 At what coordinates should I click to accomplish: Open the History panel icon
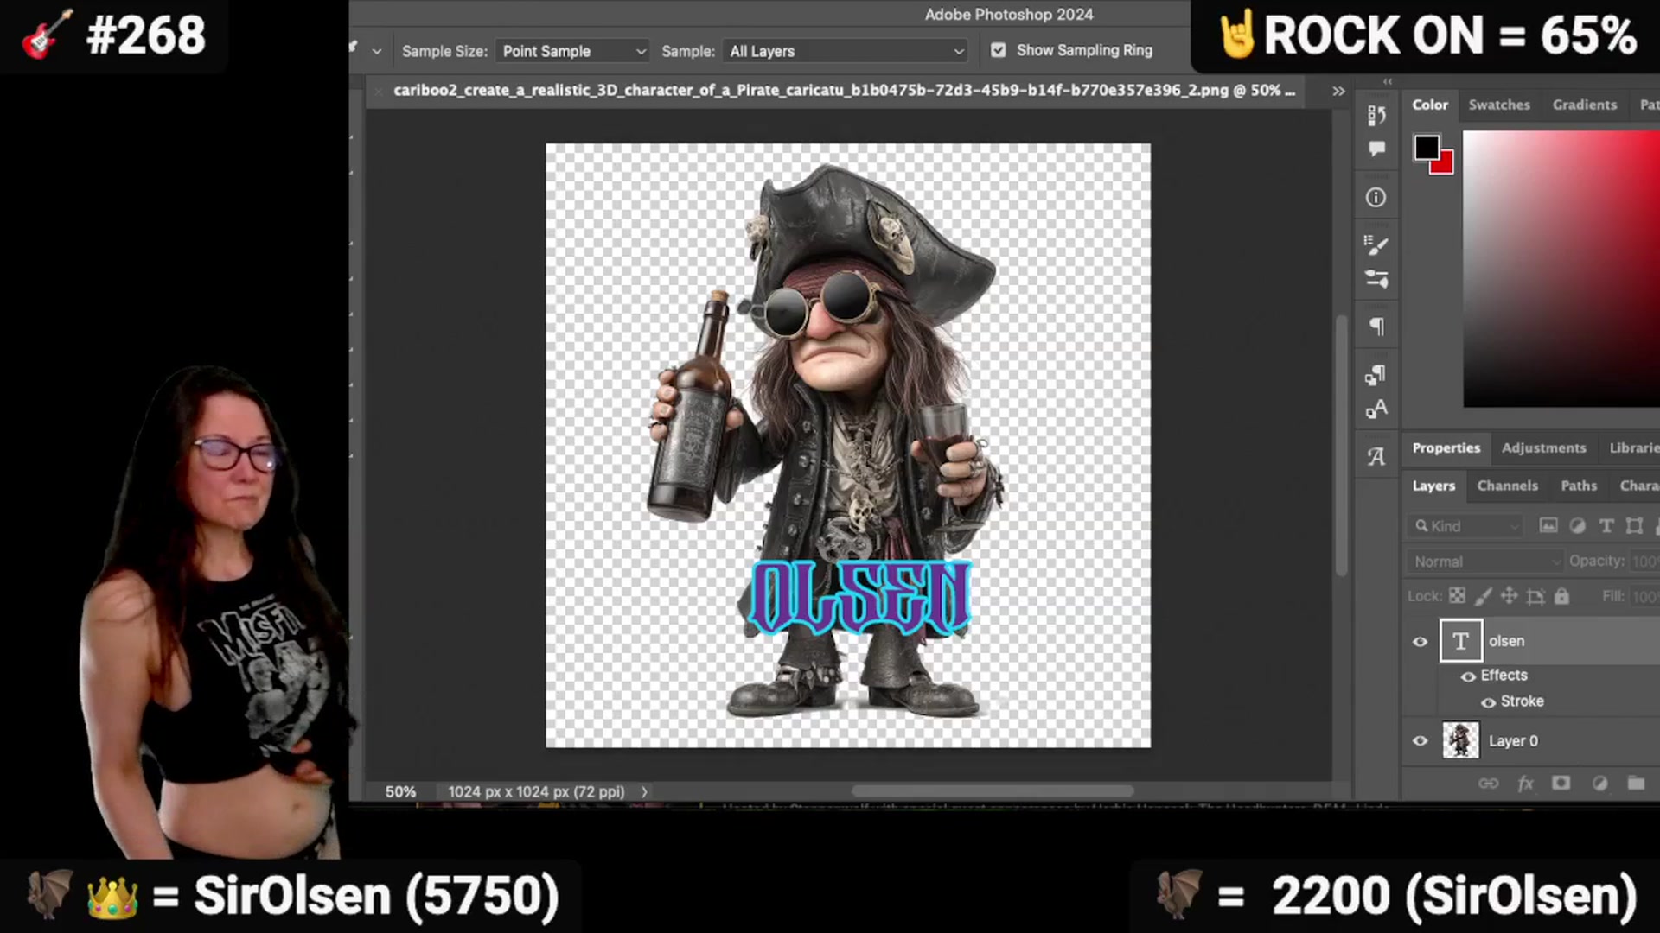point(1376,116)
